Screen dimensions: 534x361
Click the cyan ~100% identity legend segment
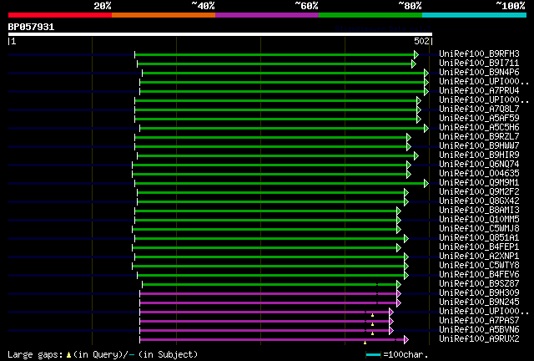[x=475, y=15]
